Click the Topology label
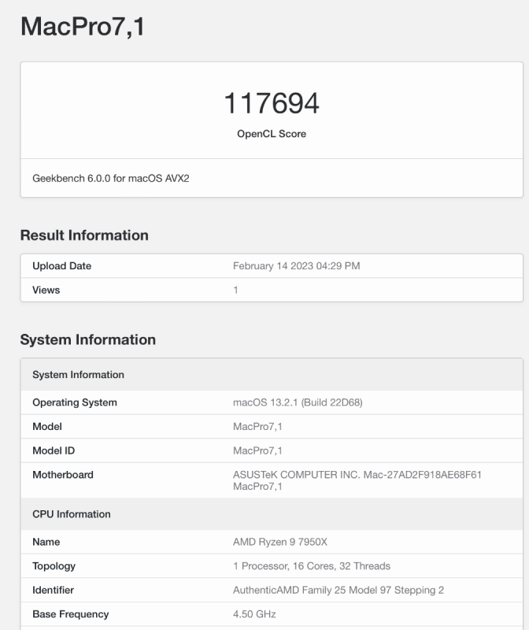Viewport: 529px width, 630px height. 54,566
